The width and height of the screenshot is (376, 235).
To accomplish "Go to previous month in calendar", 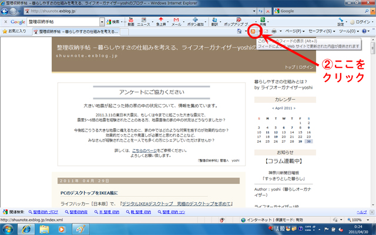I will pyautogui.click(x=273, y=108).
